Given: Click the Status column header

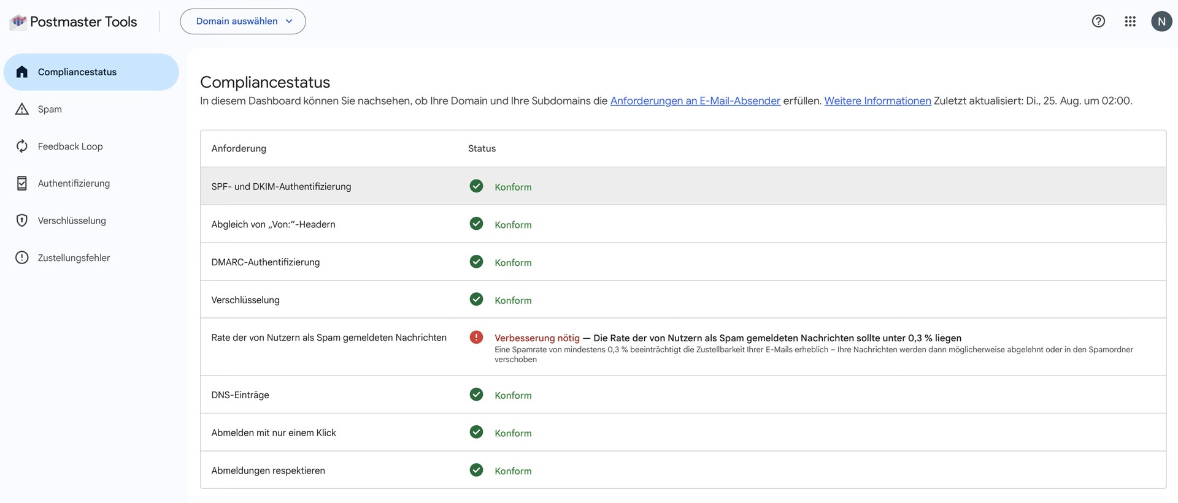Looking at the screenshot, I should [x=482, y=149].
